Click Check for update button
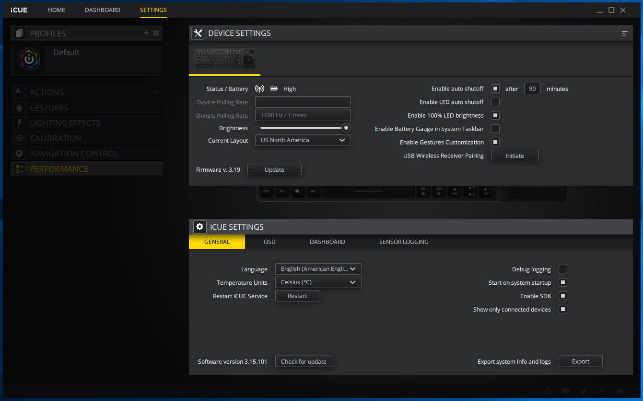This screenshot has height=401, width=643. tap(304, 361)
